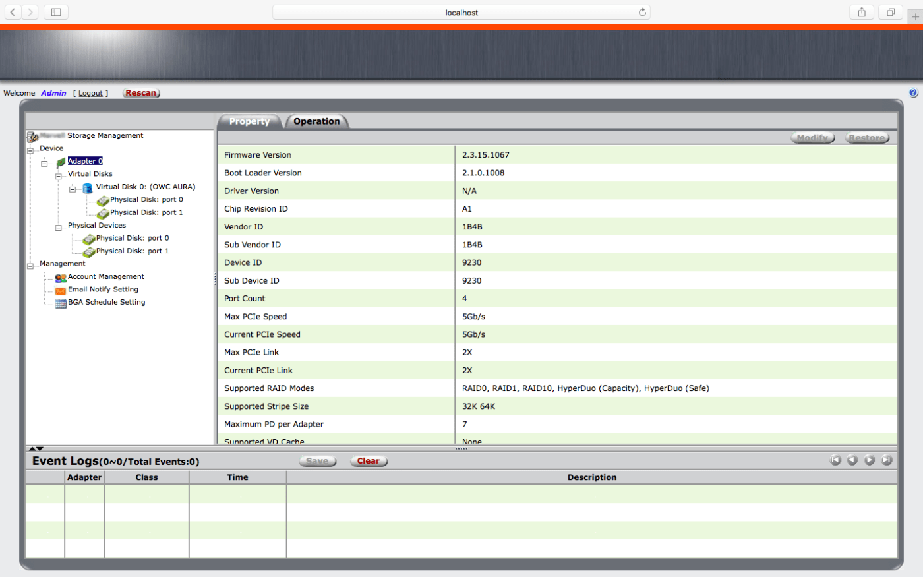
Task: Click the Adapter 0 green card icon
Action: click(61, 162)
